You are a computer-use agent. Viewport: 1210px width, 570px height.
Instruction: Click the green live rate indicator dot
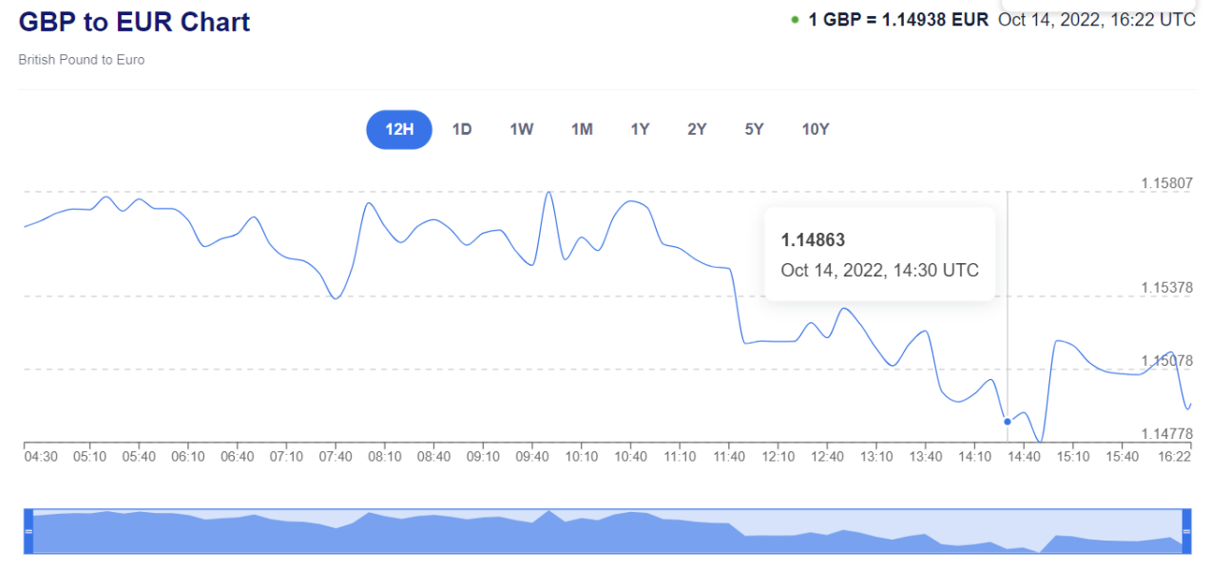click(795, 19)
